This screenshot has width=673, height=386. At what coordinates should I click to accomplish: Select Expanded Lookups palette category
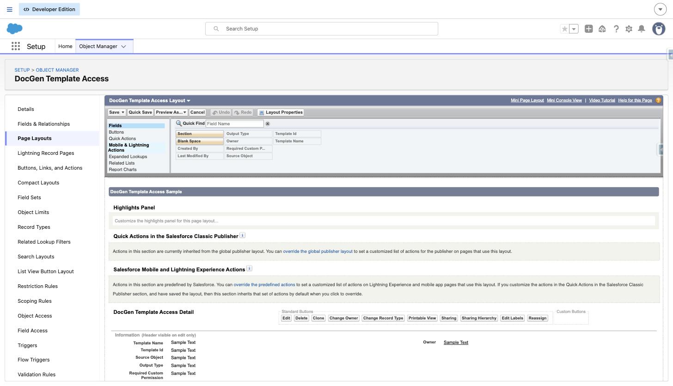128,157
